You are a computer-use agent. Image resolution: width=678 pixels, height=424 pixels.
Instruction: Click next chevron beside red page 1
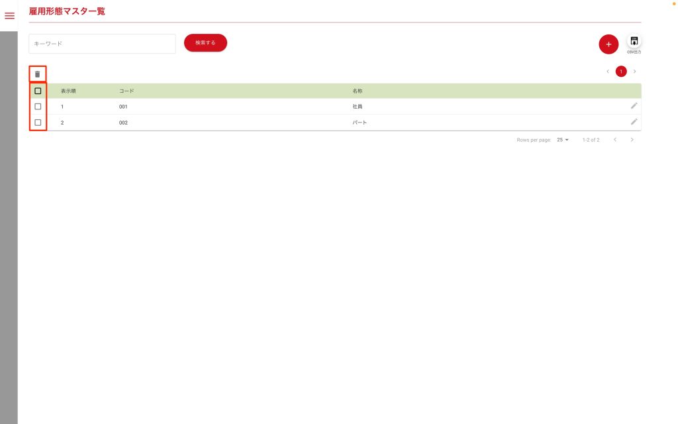pos(634,72)
